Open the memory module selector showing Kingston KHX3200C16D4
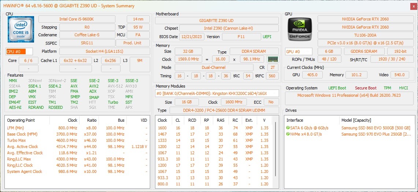This screenshot has height=192, width=418. pos(217,93)
